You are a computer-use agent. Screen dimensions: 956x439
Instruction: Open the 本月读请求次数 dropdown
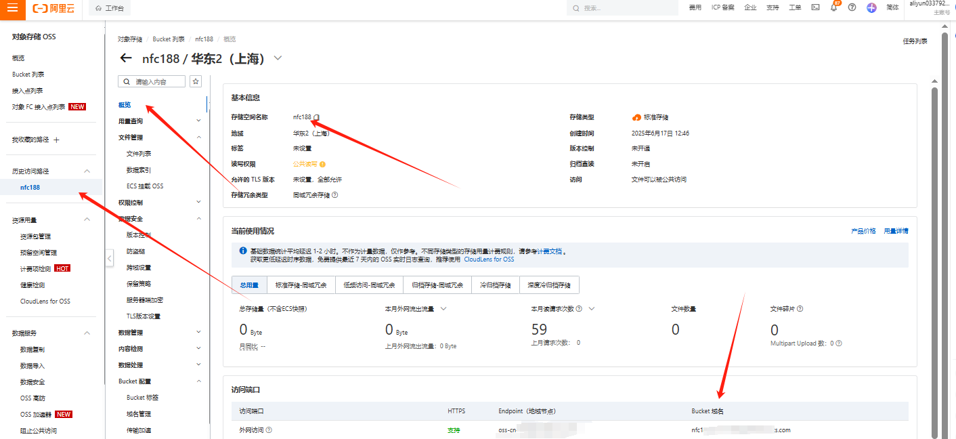tap(591, 309)
